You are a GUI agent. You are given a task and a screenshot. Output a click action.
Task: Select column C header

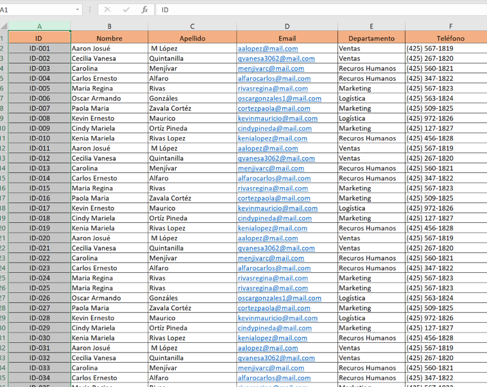(192, 26)
